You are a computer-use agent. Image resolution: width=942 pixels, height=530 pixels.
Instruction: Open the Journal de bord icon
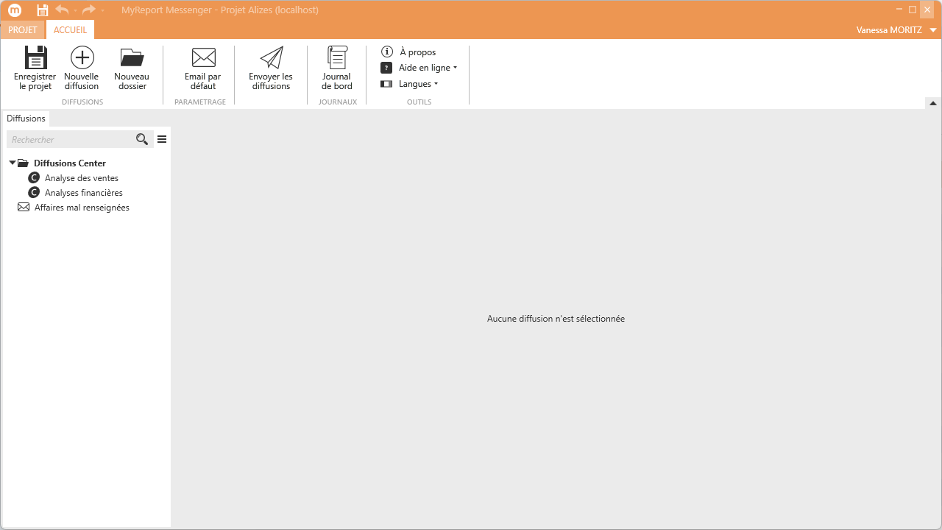(337, 58)
